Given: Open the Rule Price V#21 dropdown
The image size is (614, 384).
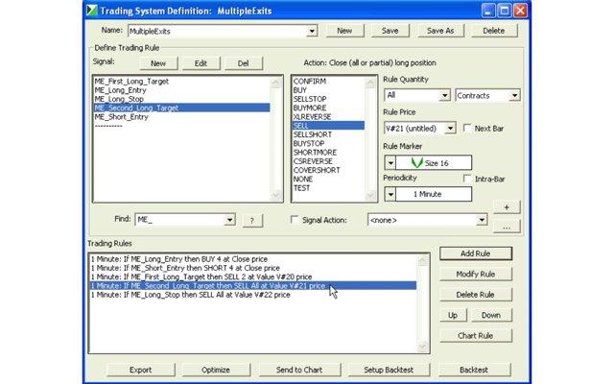Looking at the screenshot, I should click(x=450, y=128).
